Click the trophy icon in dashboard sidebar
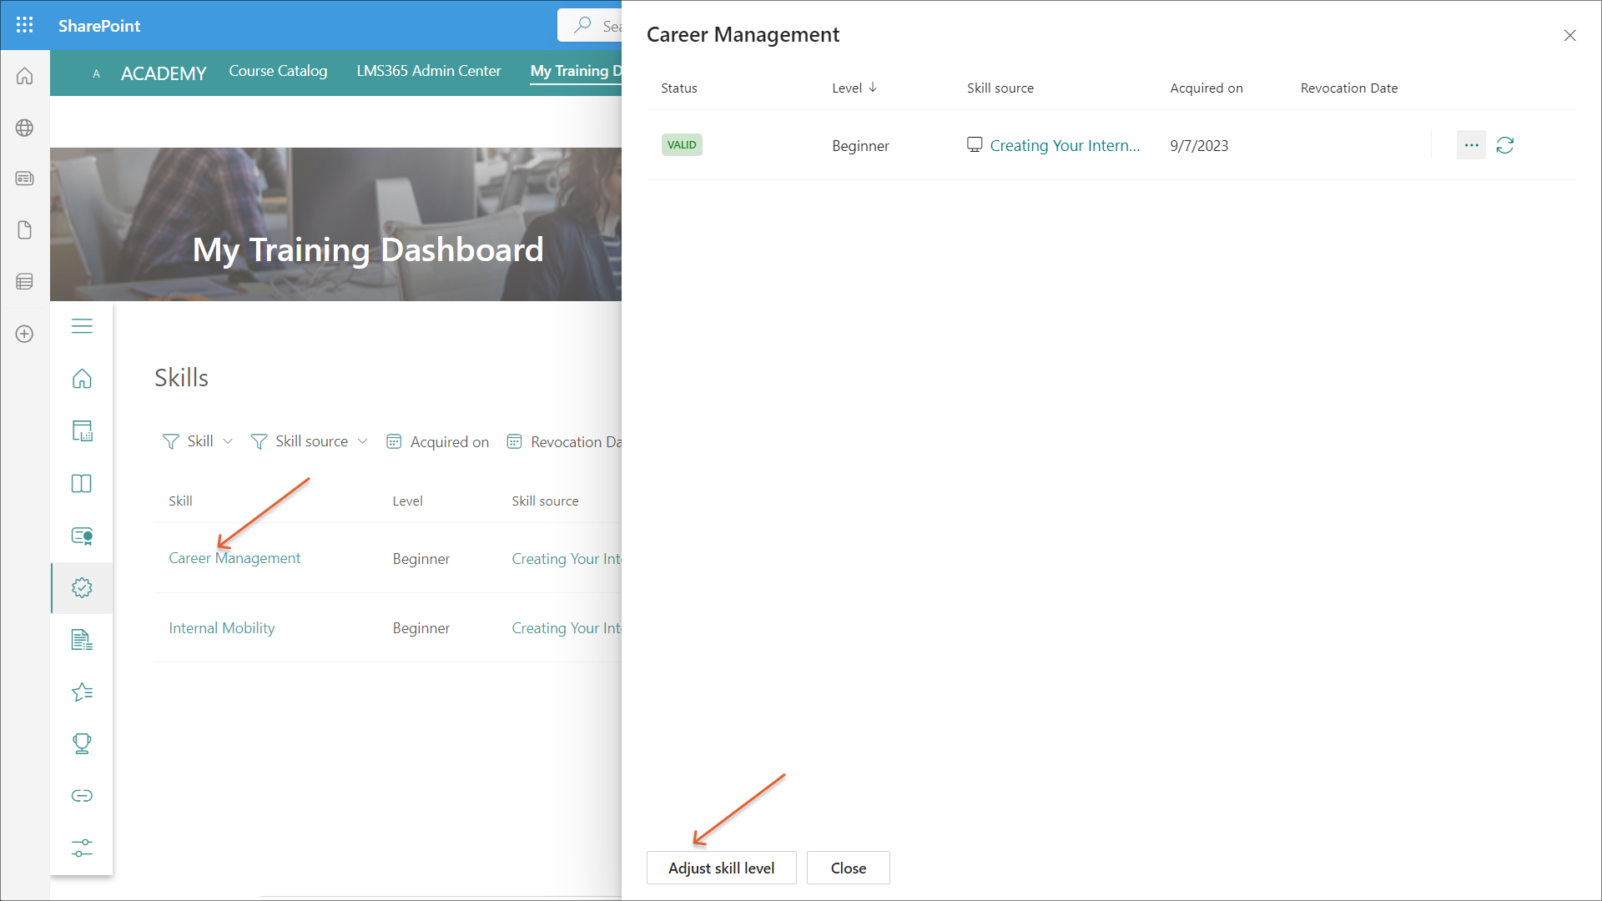The width and height of the screenshot is (1602, 901). click(x=82, y=743)
